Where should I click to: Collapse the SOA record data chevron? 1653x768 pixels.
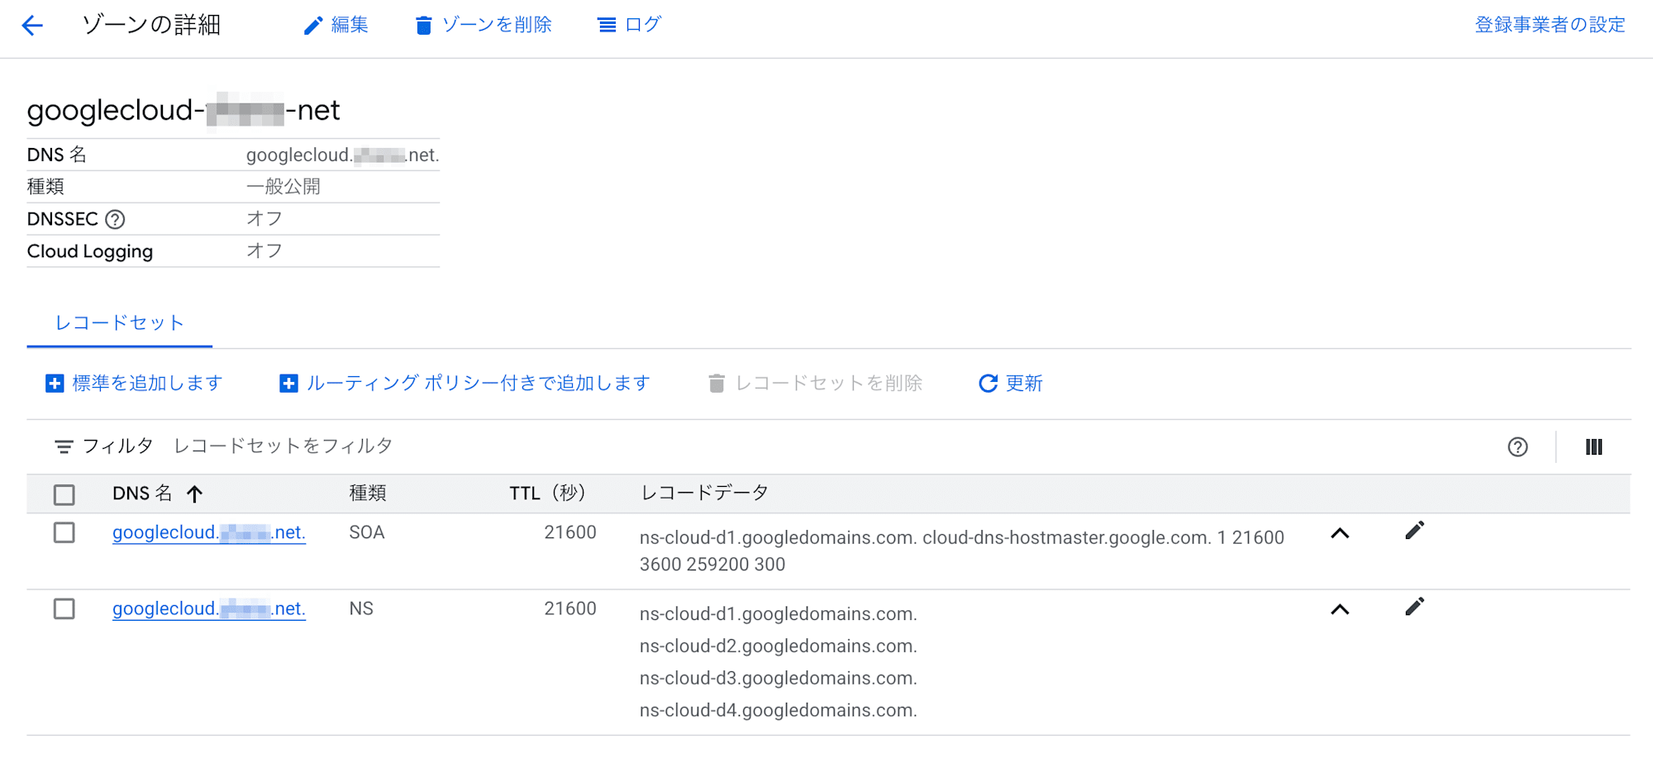tap(1340, 534)
